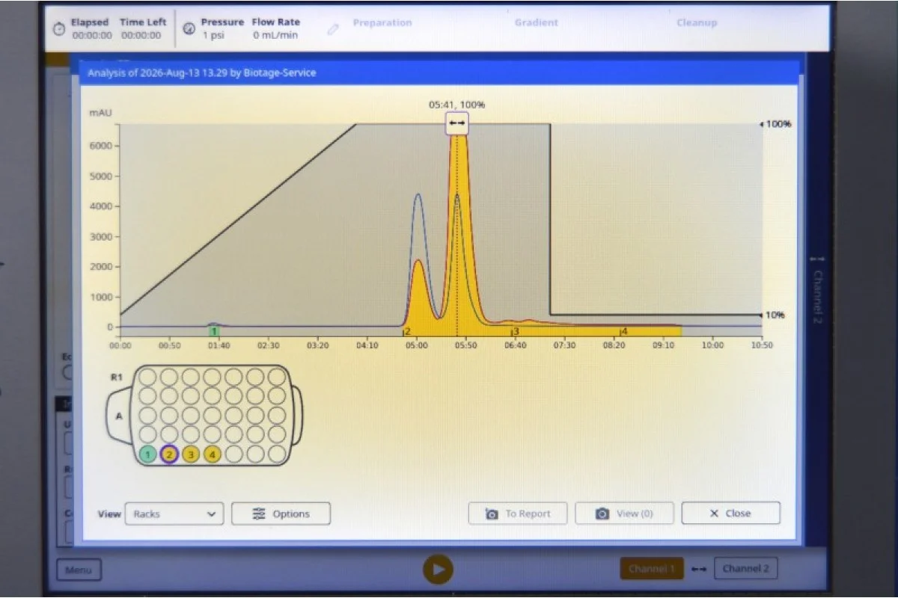The image size is (898, 598).
Task: Select yellow tube 3 in rack
Action: click(191, 454)
